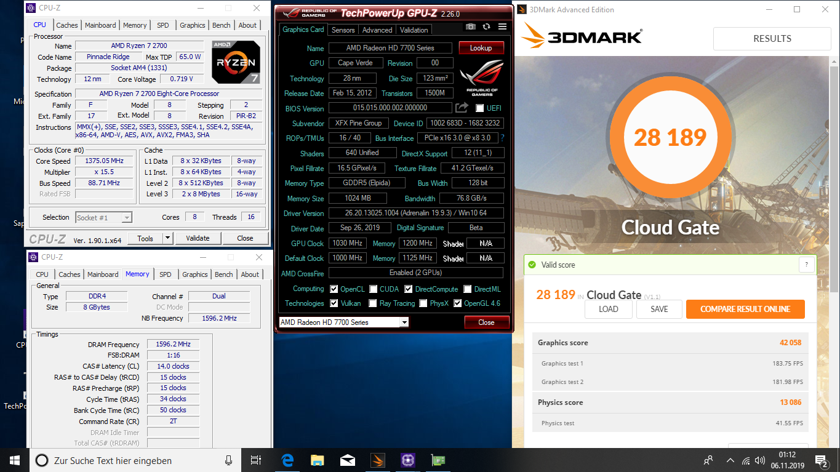Switch to the Validation tab in GPU-Z

[414, 30]
